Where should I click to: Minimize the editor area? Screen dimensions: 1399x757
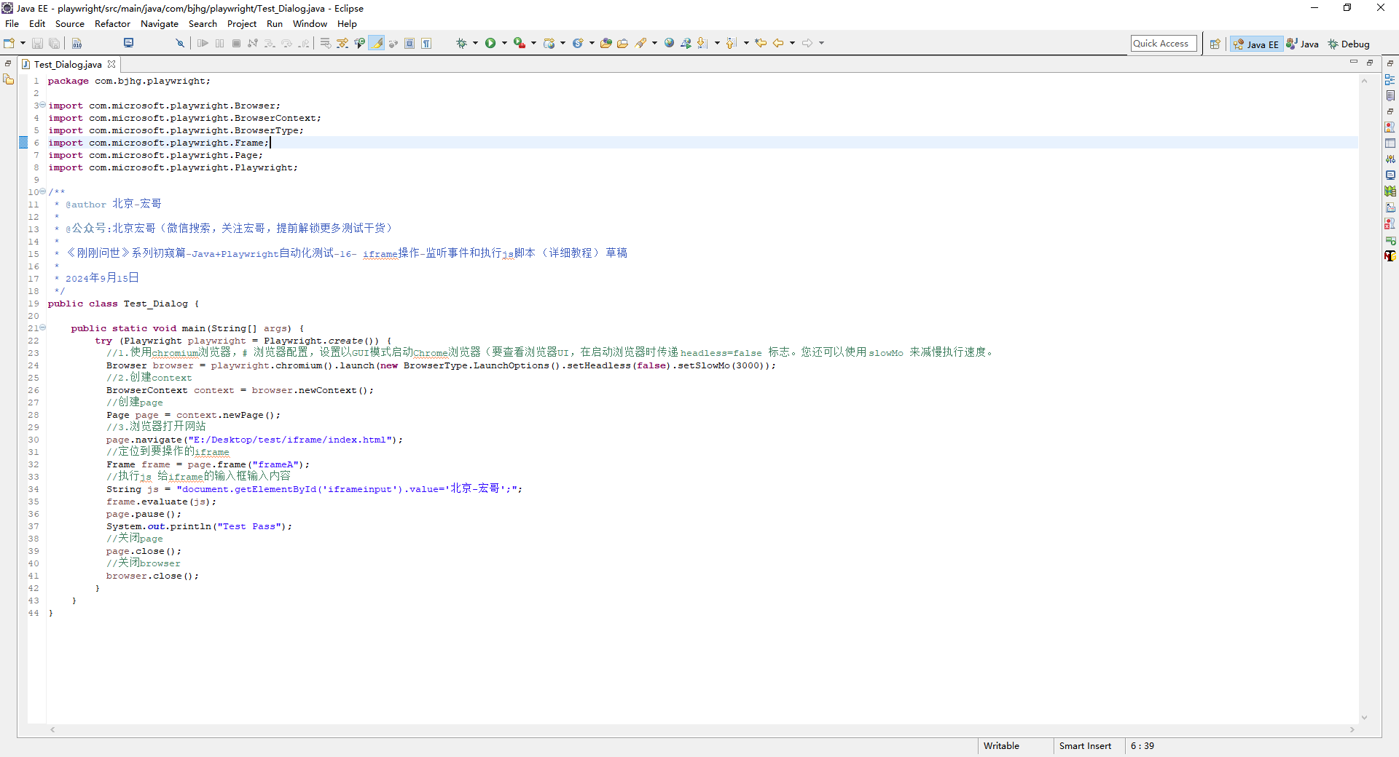pos(1354,63)
